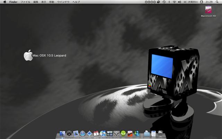
Task: Open the volume speaker menu bar icon
Action: (x=179, y=2)
